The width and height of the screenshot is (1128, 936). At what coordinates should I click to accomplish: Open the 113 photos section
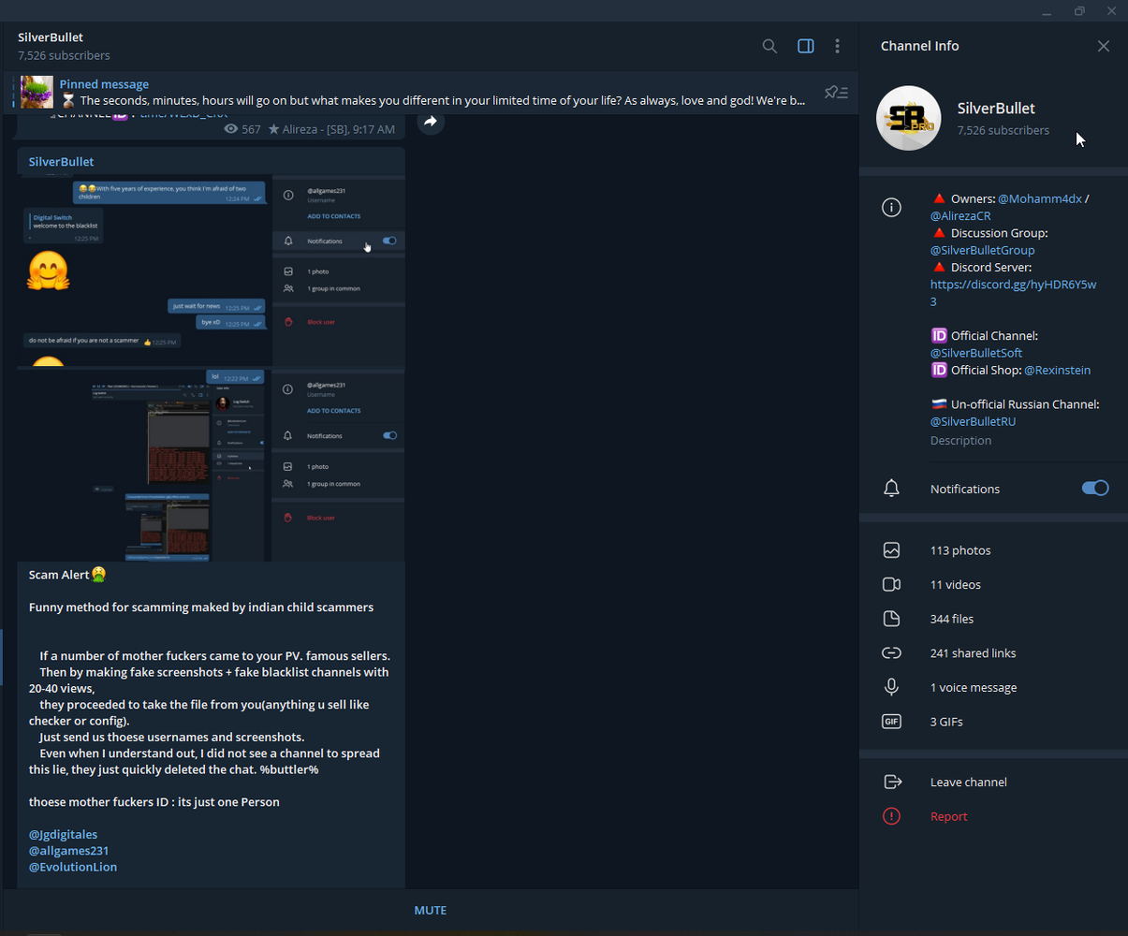(x=993, y=550)
